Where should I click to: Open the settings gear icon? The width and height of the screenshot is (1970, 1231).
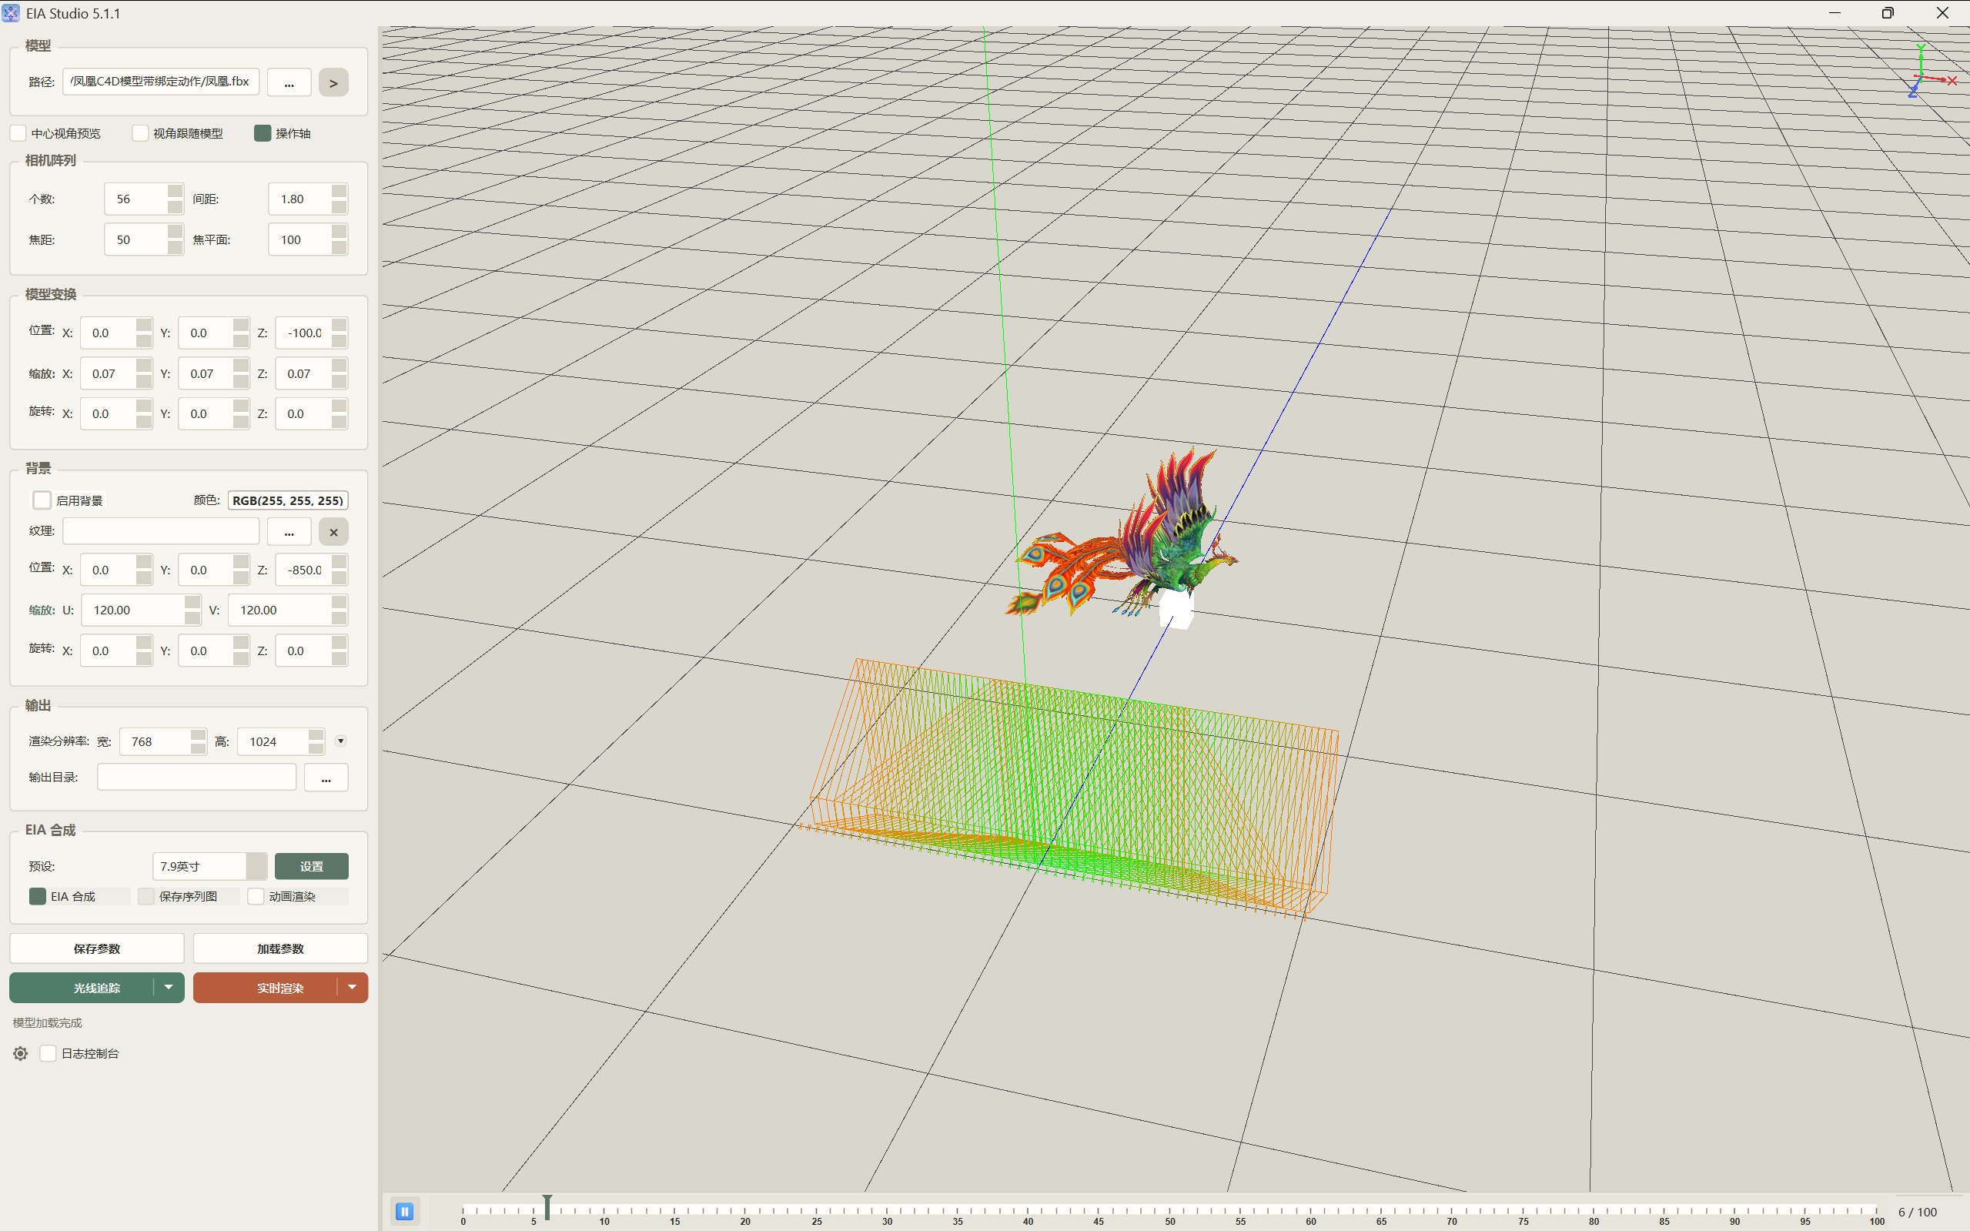[20, 1053]
